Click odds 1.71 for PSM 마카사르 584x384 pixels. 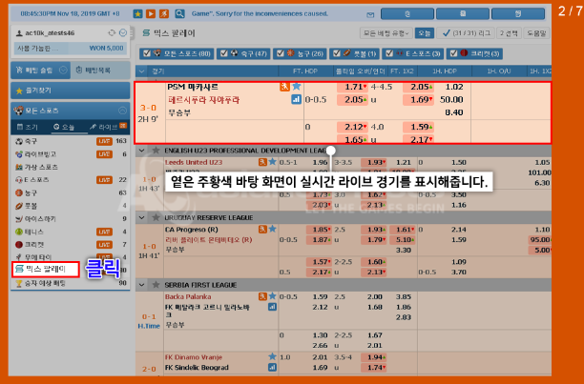[x=352, y=87]
